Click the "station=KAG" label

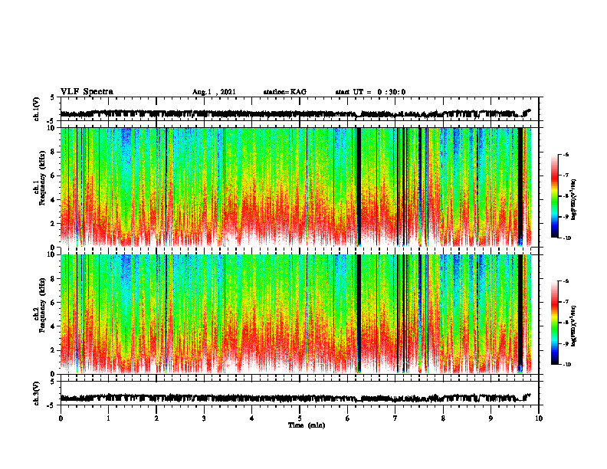pyautogui.click(x=284, y=92)
